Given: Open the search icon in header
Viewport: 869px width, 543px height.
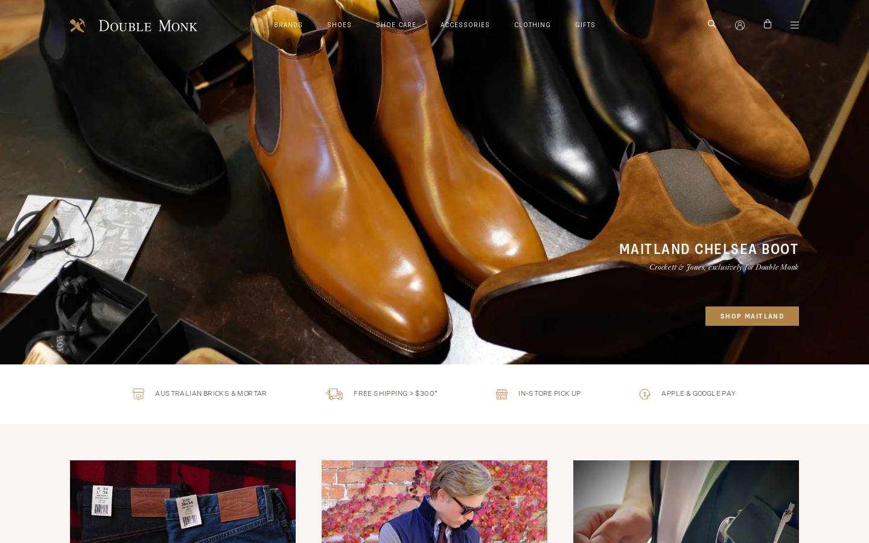Looking at the screenshot, I should pos(711,24).
